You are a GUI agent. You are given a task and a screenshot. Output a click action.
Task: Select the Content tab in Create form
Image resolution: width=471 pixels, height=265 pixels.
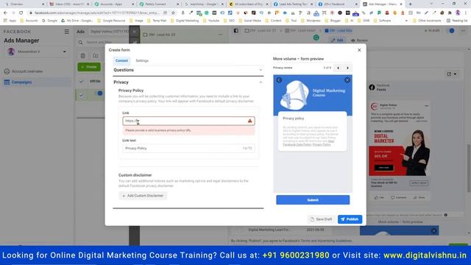pyautogui.click(x=121, y=60)
